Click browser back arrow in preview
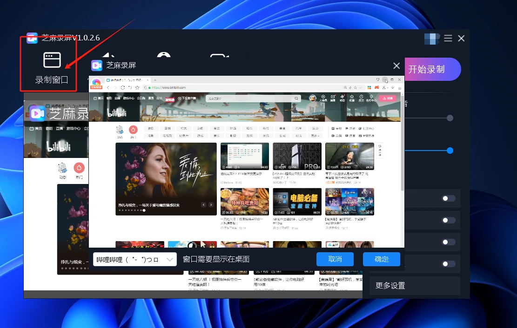This screenshot has width=517, height=328. pyautogui.click(x=108, y=87)
